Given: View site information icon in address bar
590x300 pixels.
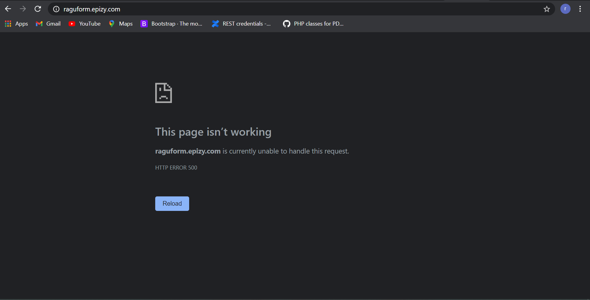Looking at the screenshot, I should point(56,9).
